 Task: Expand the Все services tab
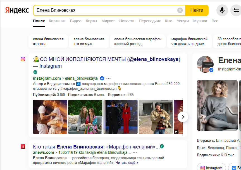pos(215,21)
